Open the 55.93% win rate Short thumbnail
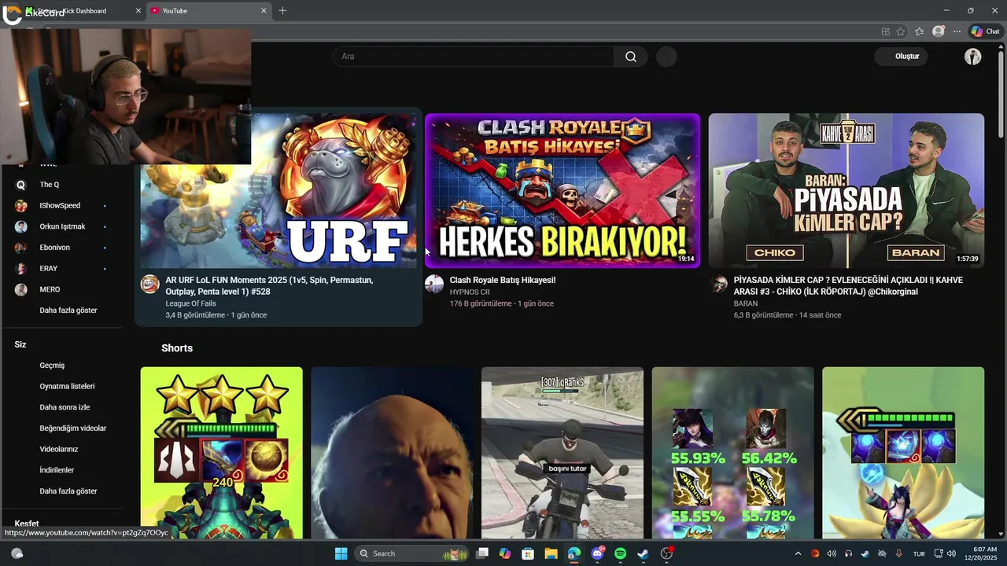 pyautogui.click(x=732, y=453)
